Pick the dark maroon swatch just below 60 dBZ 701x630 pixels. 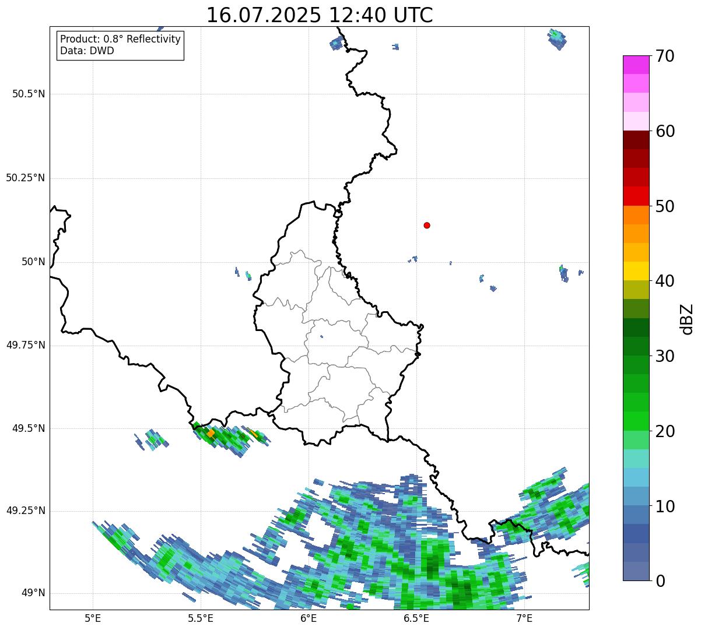tap(636, 140)
